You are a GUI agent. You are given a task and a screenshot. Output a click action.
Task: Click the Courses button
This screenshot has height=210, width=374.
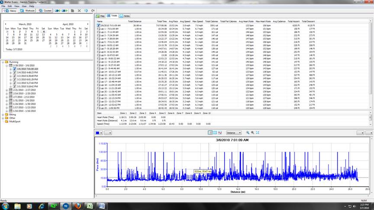45,10
